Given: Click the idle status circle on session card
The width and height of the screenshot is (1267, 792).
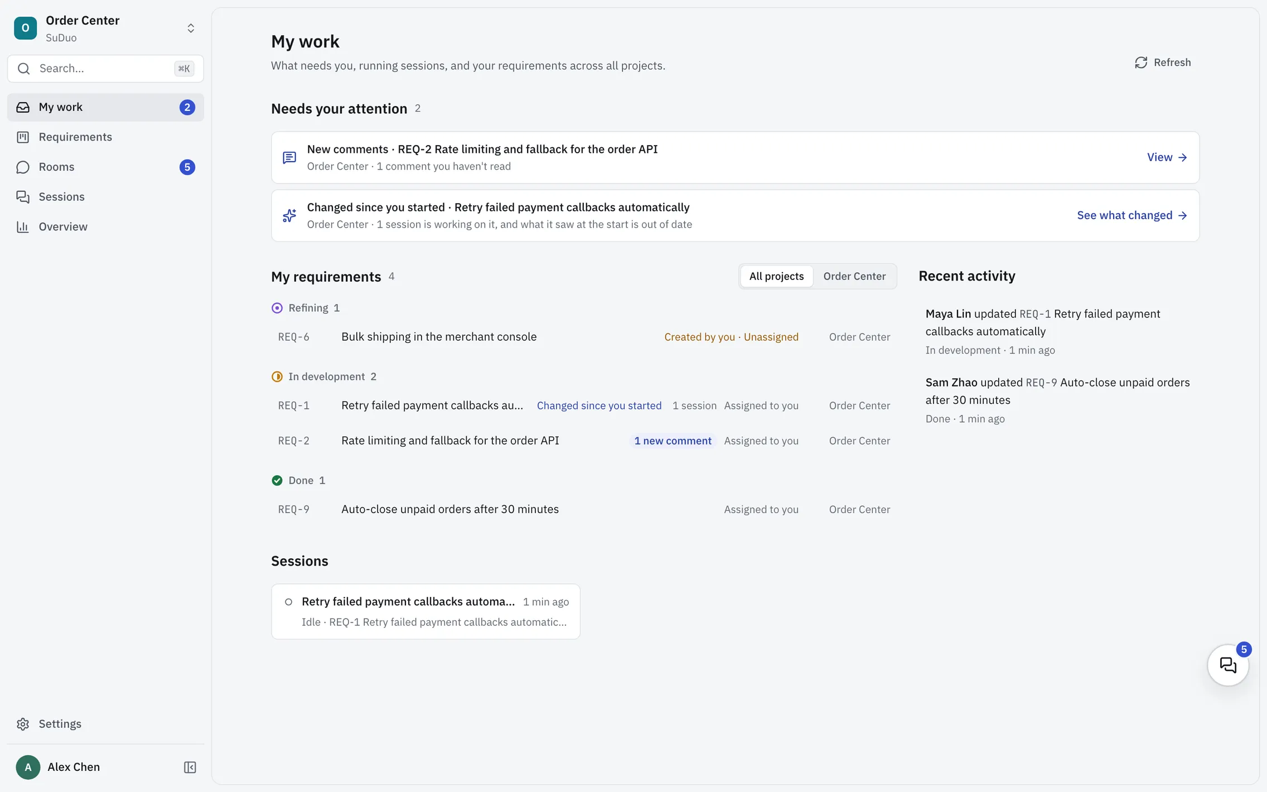Looking at the screenshot, I should coord(288,602).
